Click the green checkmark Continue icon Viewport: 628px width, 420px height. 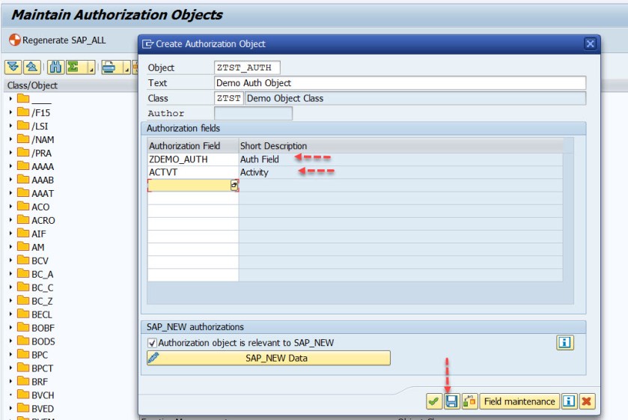(x=433, y=401)
